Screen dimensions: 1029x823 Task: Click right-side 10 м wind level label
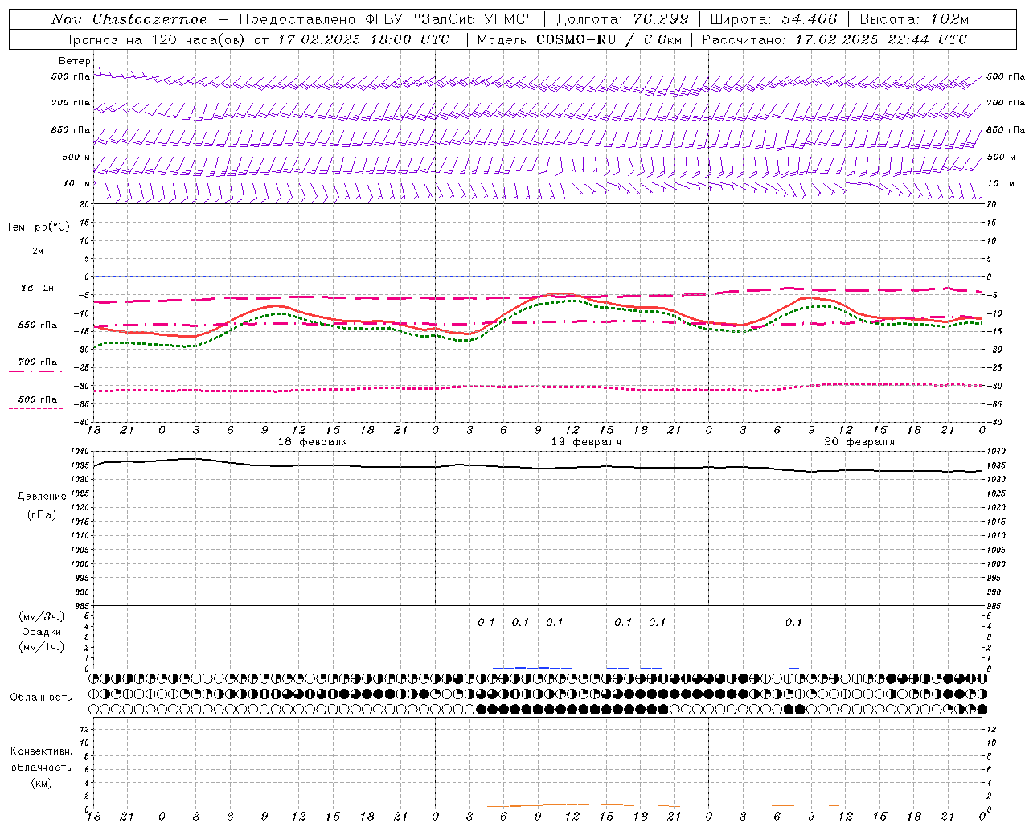tap(1001, 183)
